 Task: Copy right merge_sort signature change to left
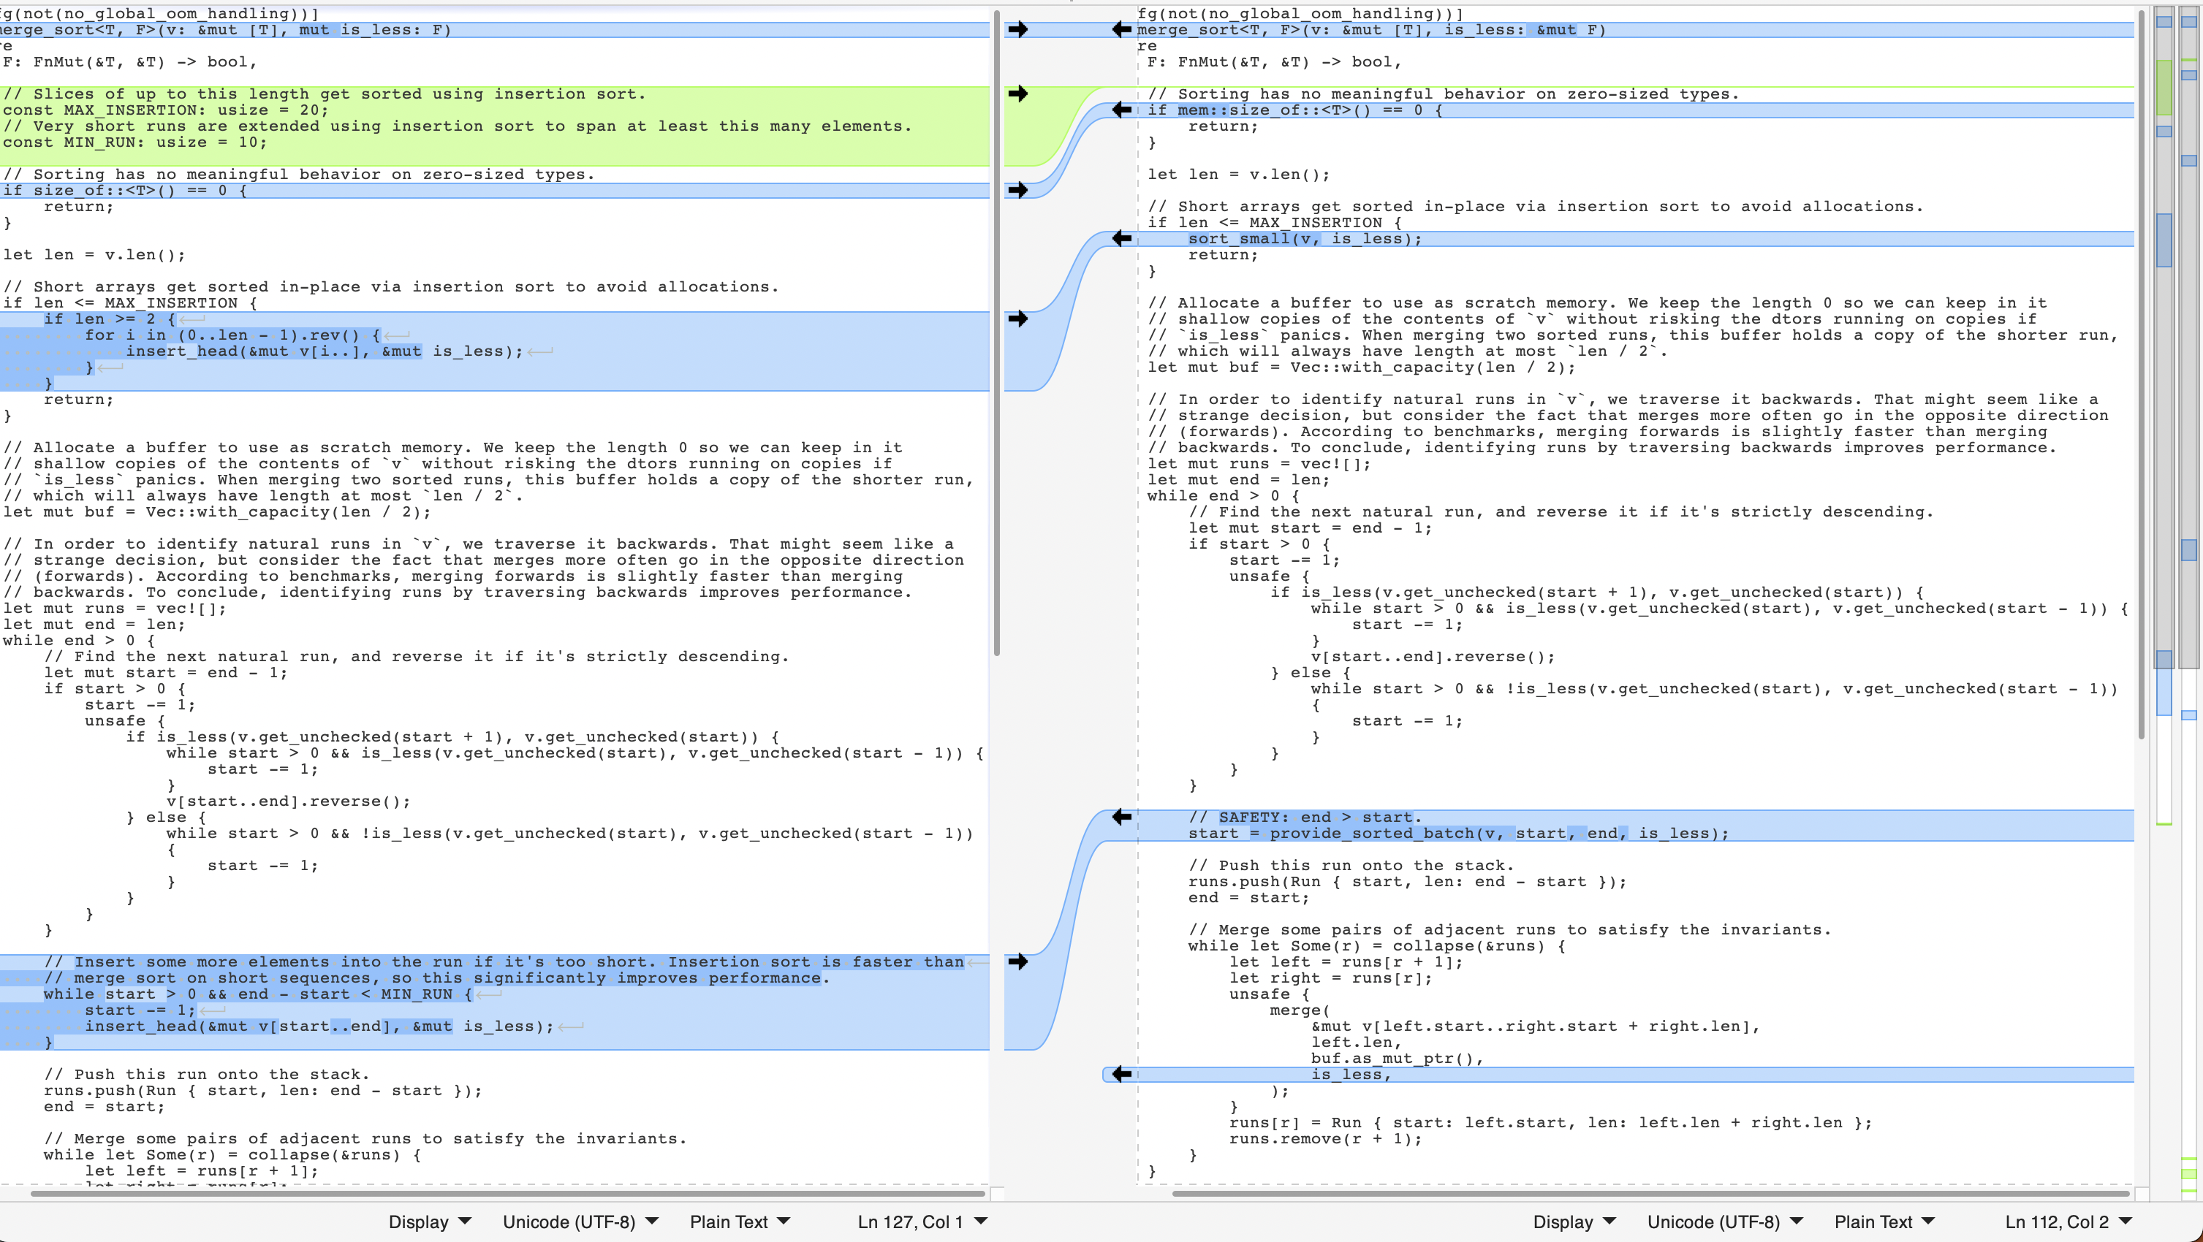(x=1121, y=30)
